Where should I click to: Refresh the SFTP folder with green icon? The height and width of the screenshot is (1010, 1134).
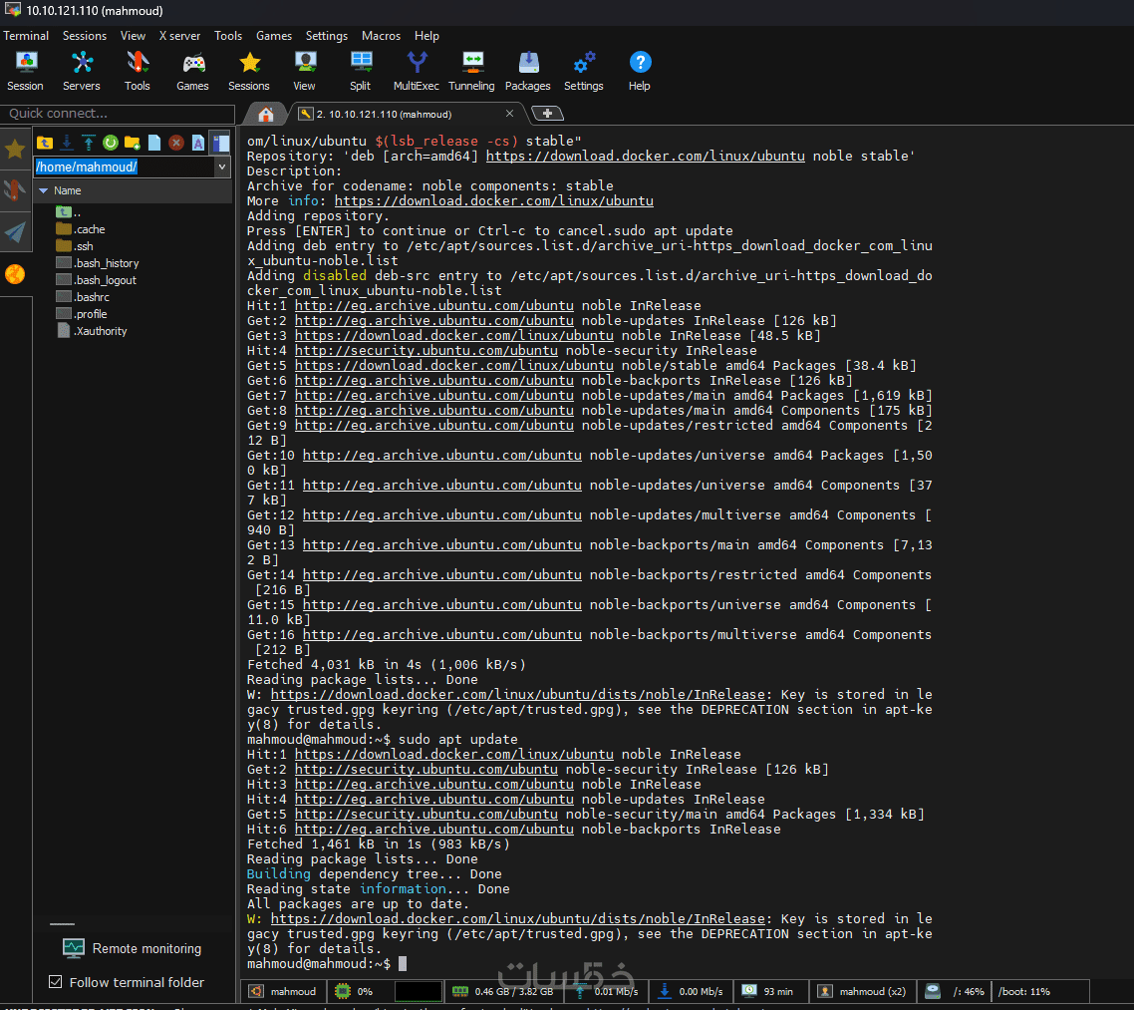(110, 143)
